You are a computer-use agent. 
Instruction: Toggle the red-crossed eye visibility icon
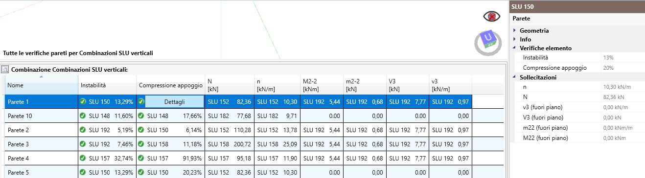tap(491, 17)
